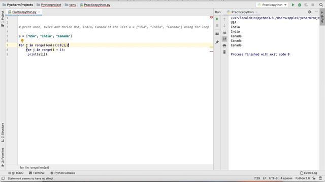This screenshot has height=182, width=325.
Task: Open Run panel settings gear
Action: click(310, 12)
